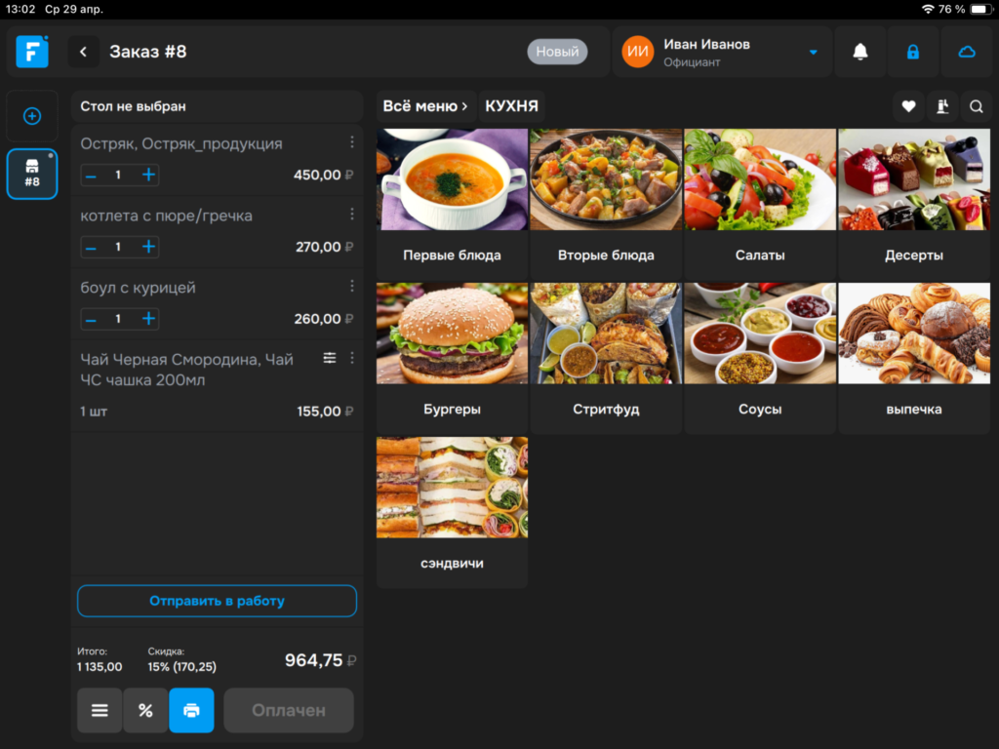Viewport: 999px width, 749px height.
Task: Open the blue F app logo menu
Action: pos(32,52)
